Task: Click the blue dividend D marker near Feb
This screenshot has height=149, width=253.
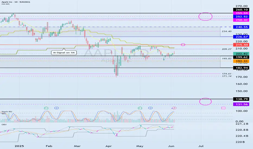Action: (56, 108)
